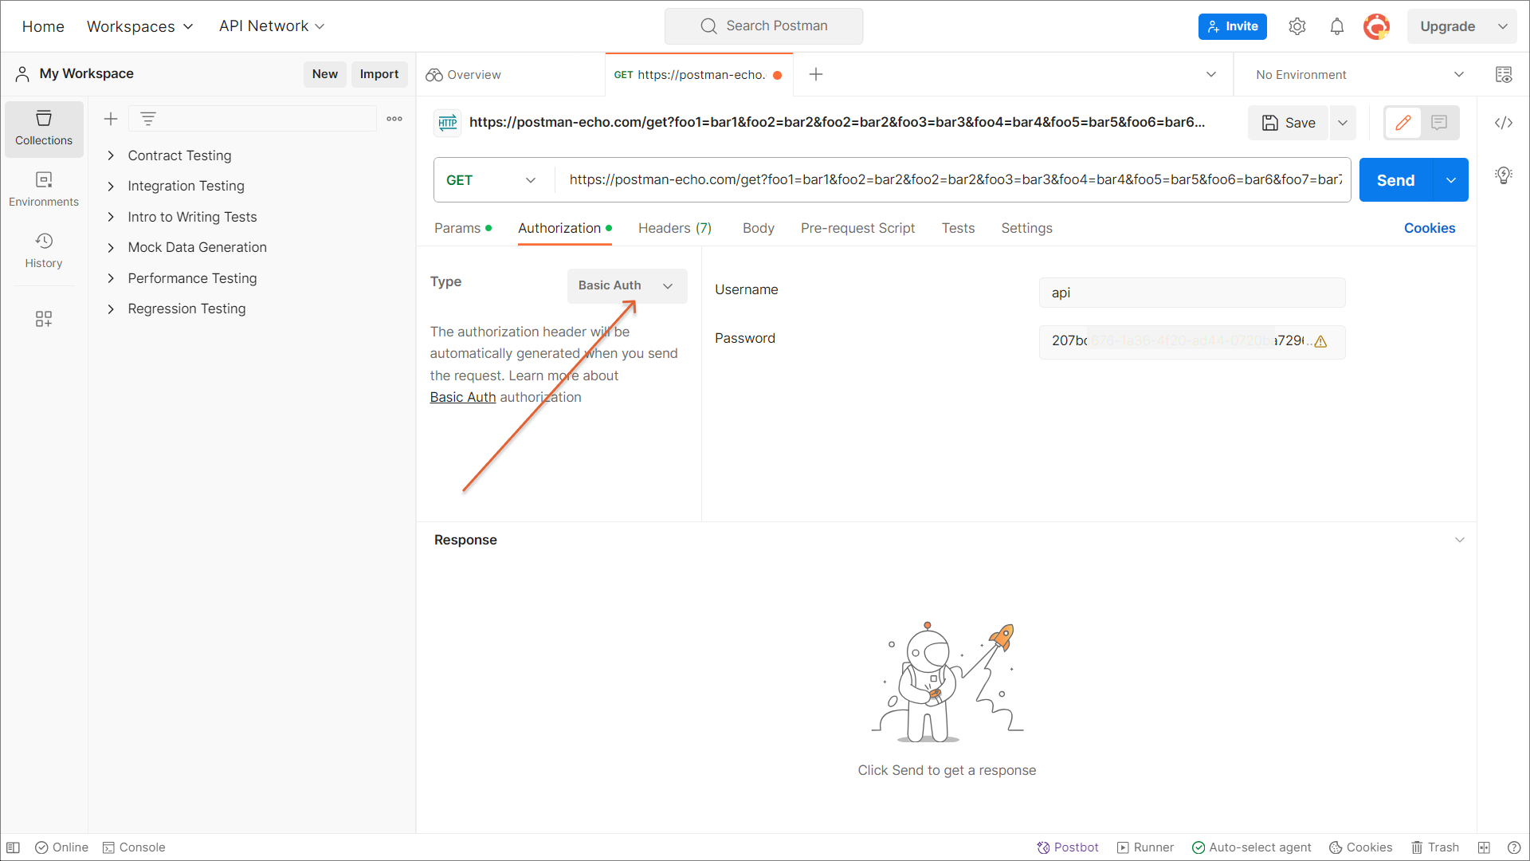The width and height of the screenshot is (1530, 861).
Task: Click the Send button
Action: click(x=1395, y=180)
